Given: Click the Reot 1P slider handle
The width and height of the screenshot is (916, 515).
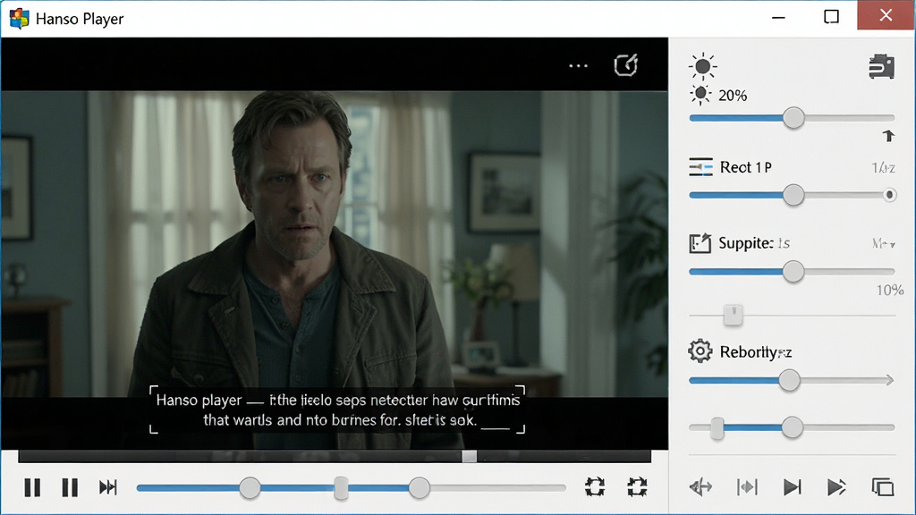Looking at the screenshot, I should [x=793, y=195].
